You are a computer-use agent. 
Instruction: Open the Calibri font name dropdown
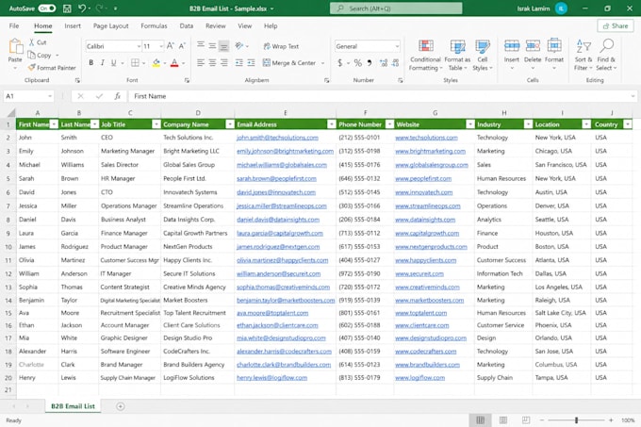139,46
